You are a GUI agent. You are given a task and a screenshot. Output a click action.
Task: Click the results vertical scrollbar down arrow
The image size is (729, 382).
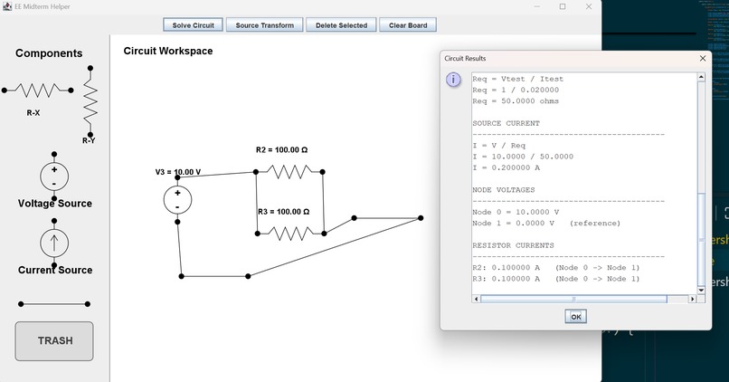point(701,291)
